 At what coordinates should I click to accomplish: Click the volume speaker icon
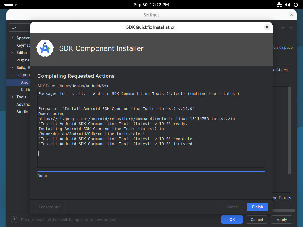(287, 5)
